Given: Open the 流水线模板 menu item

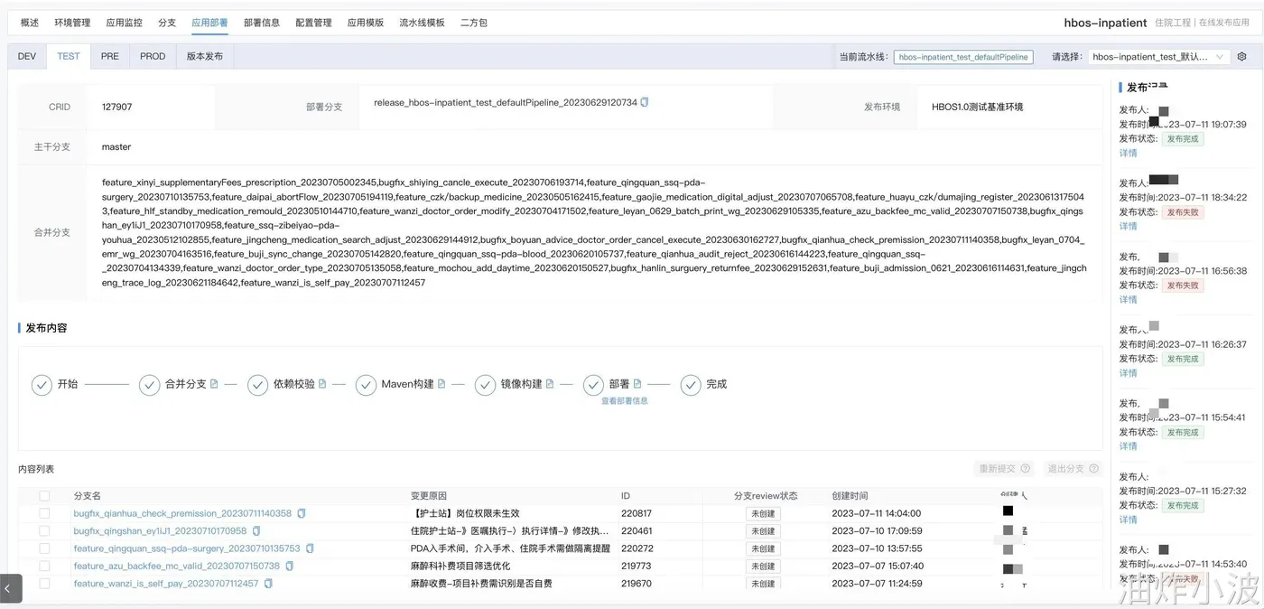Looking at the screenshot, I should click(422, 23).
